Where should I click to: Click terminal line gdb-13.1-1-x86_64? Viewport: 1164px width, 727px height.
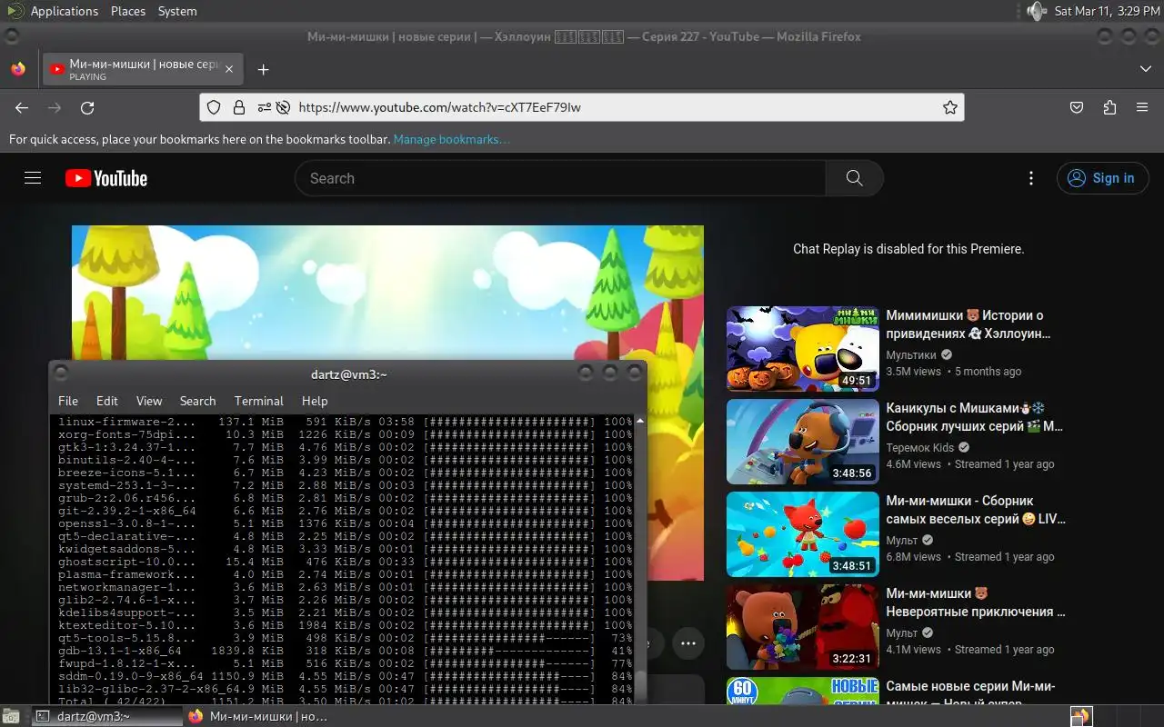point(345,651)
